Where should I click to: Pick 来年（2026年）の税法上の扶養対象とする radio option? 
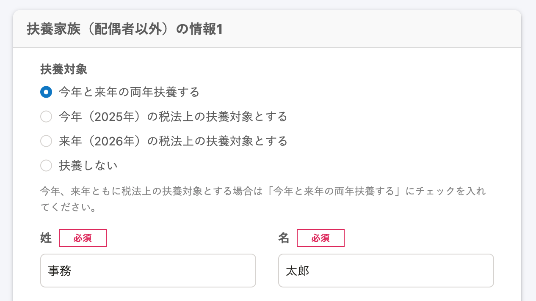pos(46,141)
